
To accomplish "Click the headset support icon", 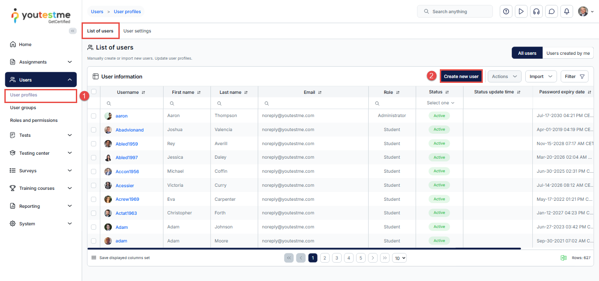I will tap(536, 11).
